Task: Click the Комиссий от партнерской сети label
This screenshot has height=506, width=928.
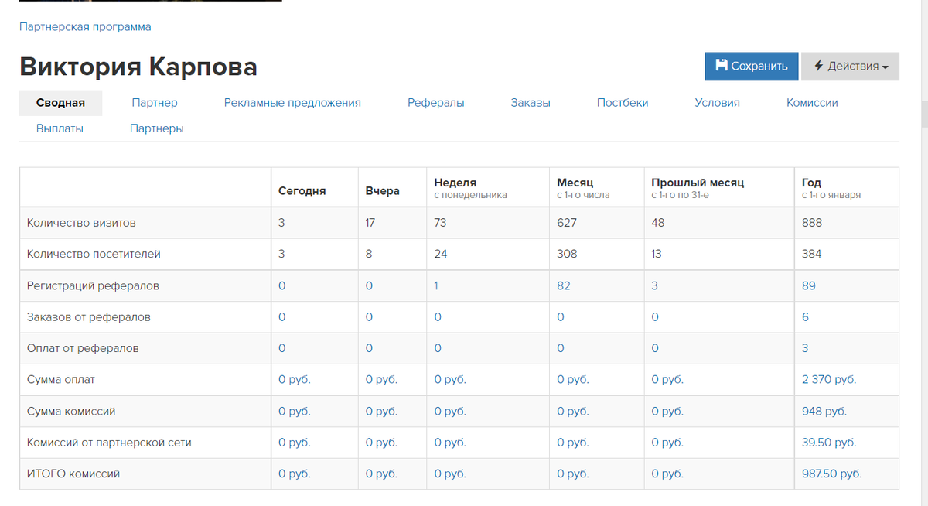Action: 109,443
